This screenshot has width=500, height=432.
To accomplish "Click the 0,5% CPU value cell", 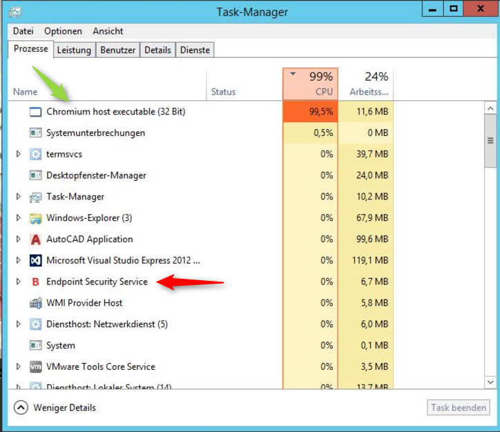I will 310,133.
